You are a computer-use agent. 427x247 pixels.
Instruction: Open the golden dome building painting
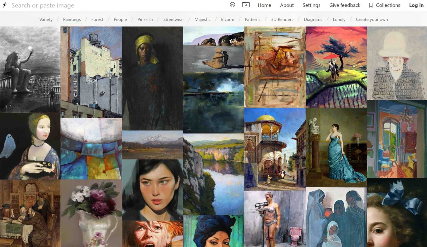click(x=275, y=149)
